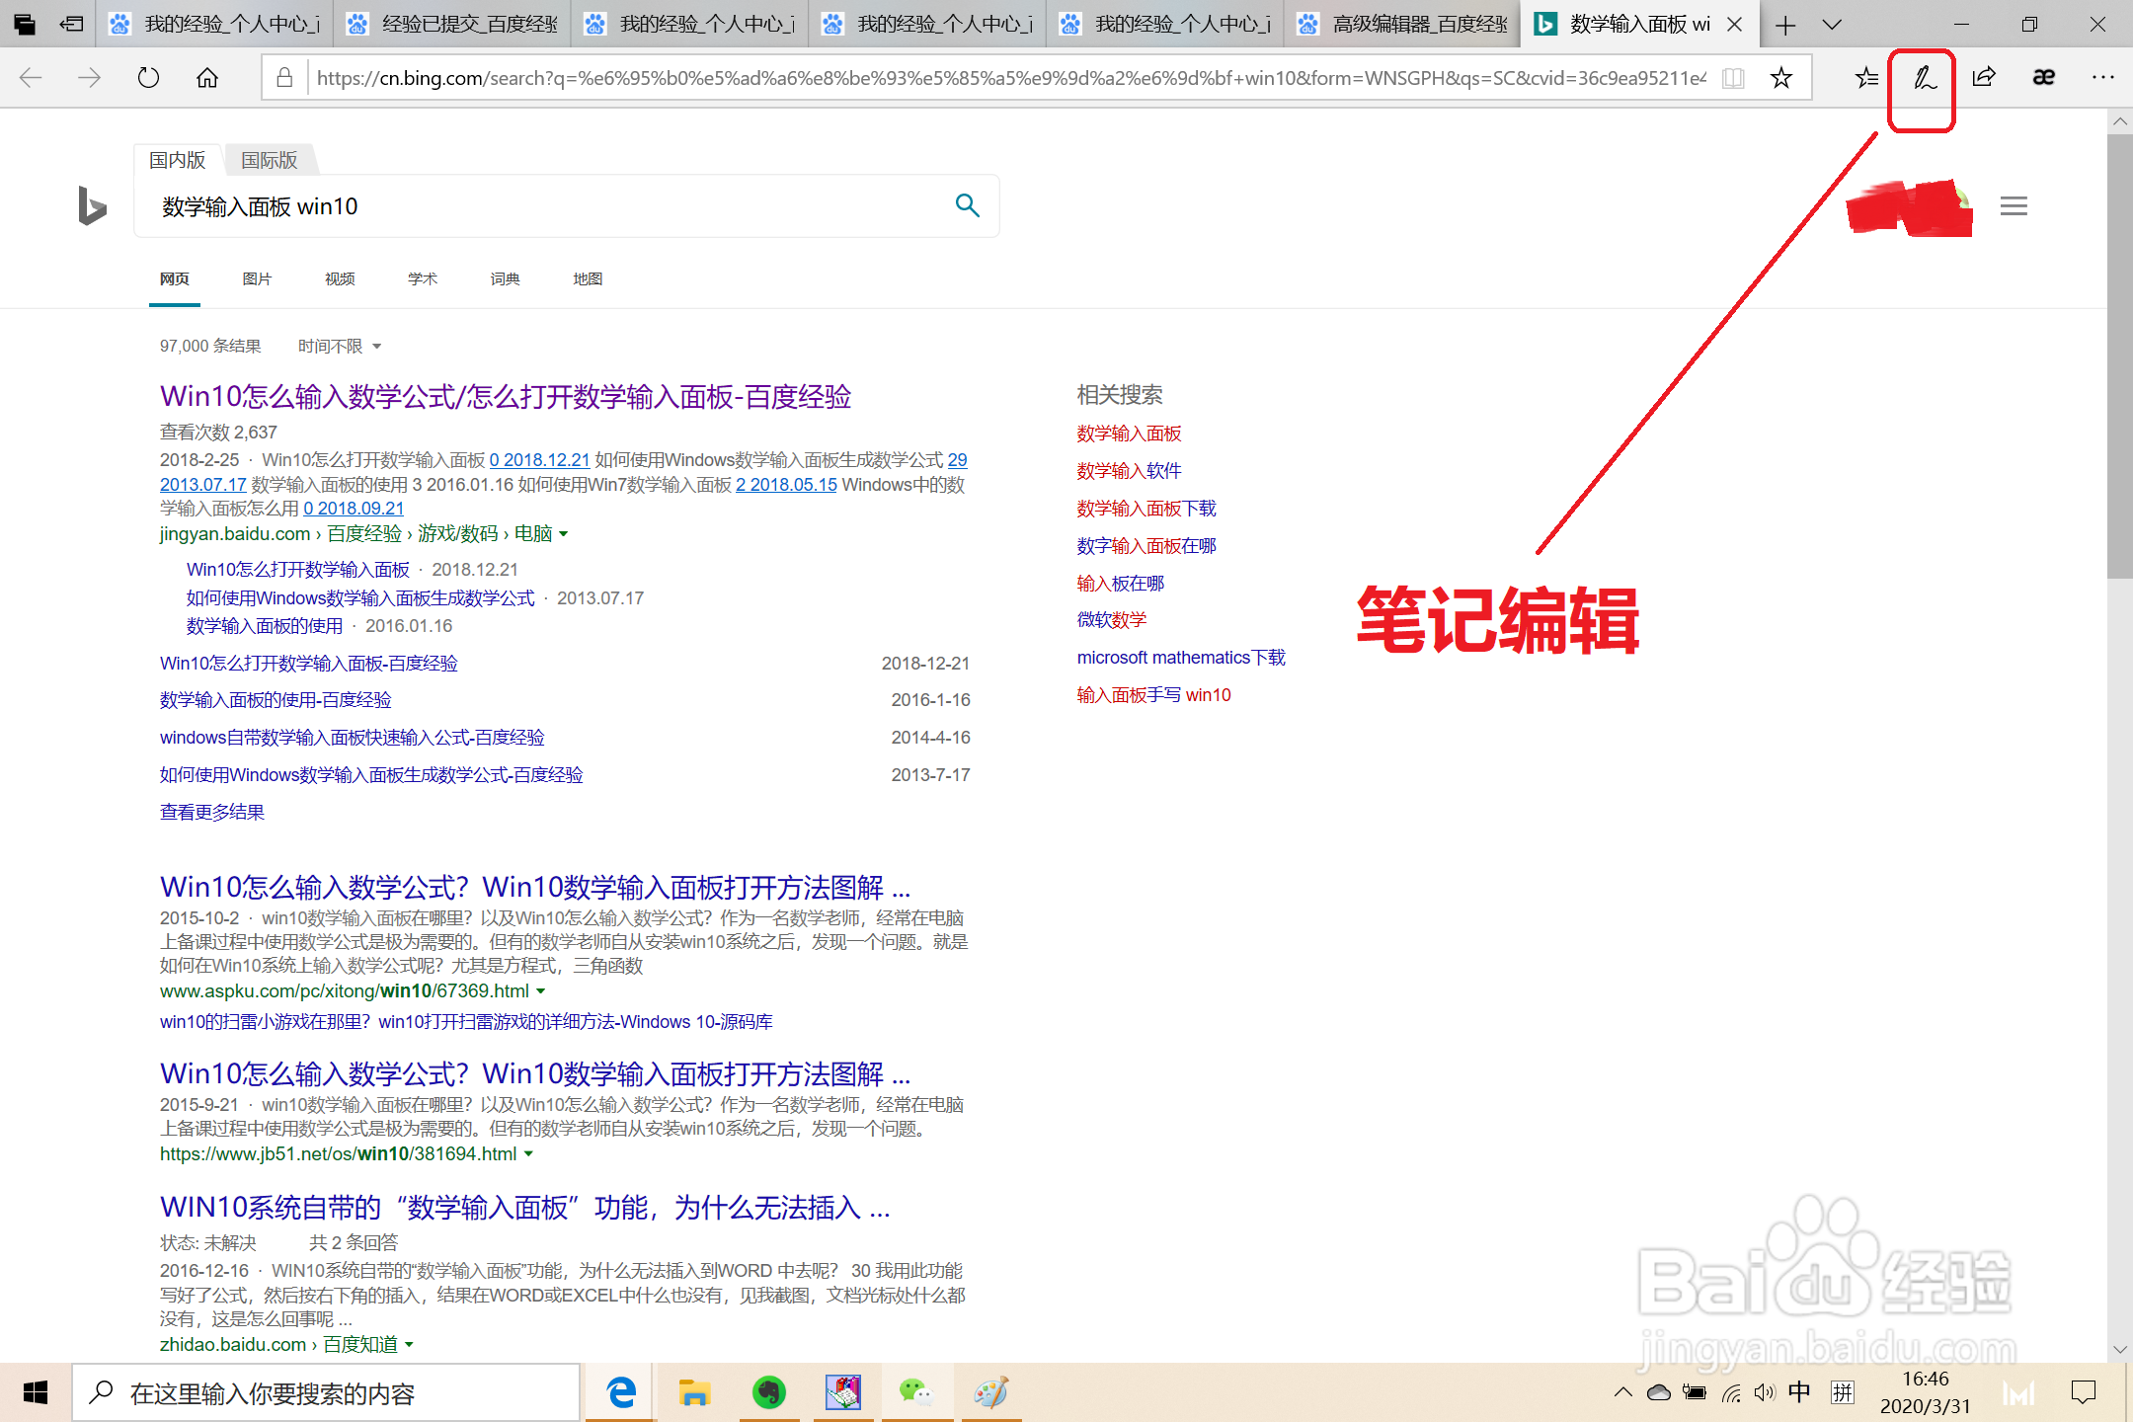Viewport: 2133px width, 1422px height.
Task: Expand the 时间不限 time filter
Action: (340, 347)
